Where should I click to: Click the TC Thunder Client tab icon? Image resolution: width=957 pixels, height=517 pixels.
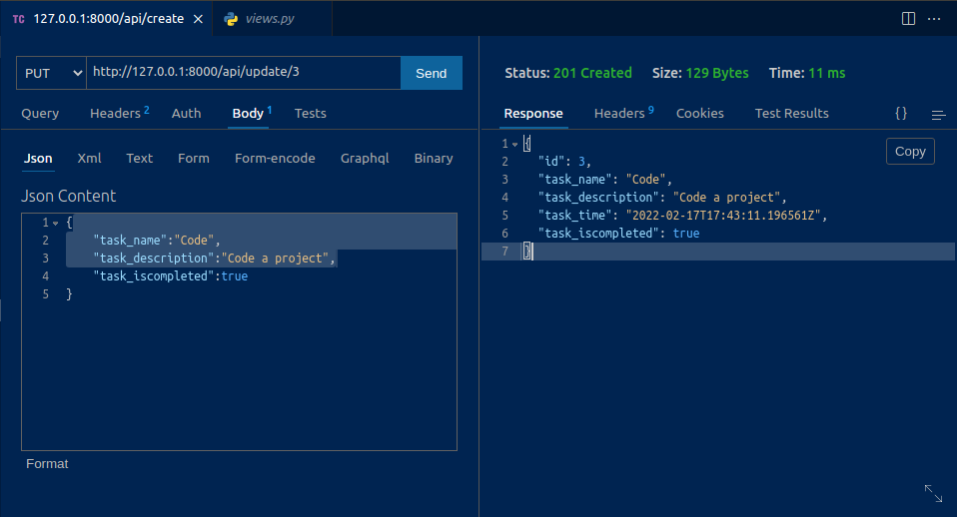tap(18, 19)
